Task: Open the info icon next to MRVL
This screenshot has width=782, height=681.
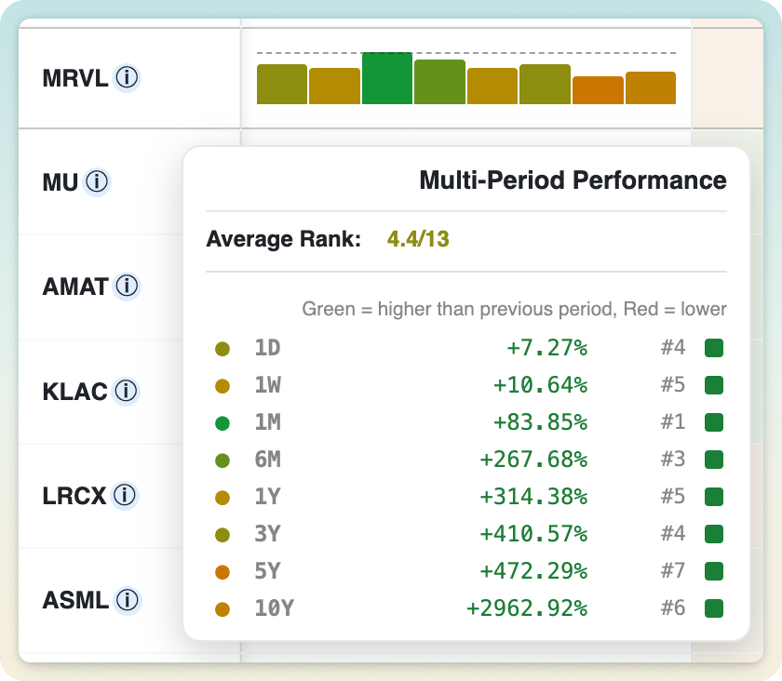Action: [127, 78]
